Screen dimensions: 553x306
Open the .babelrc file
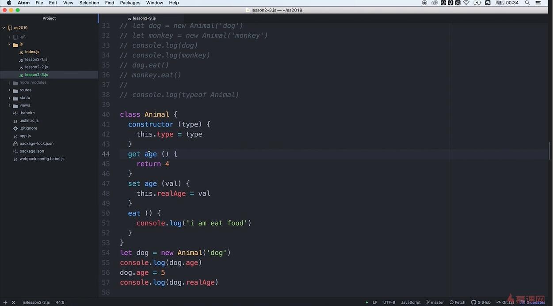[27, 113]
